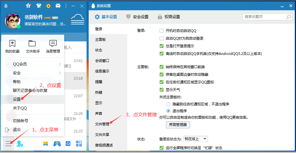Open the 我在线上 status dropdown

196,139
